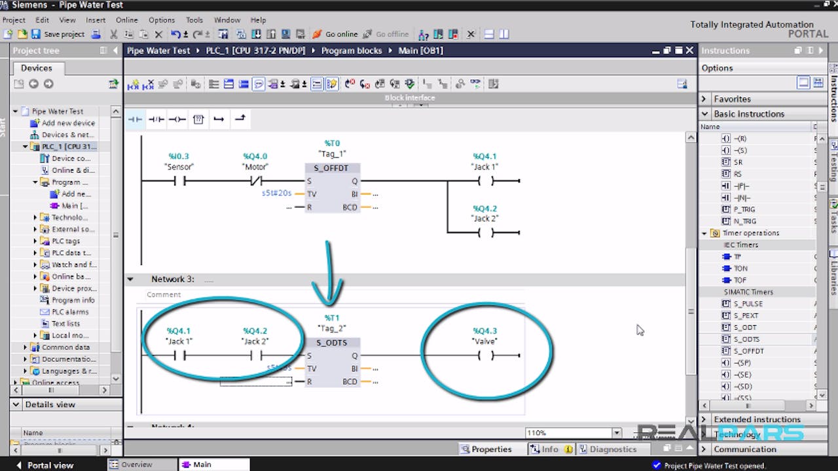This screenshot has height=471, width=838.
Task: Select the Devices tab
Action: [x=37, y=68]
